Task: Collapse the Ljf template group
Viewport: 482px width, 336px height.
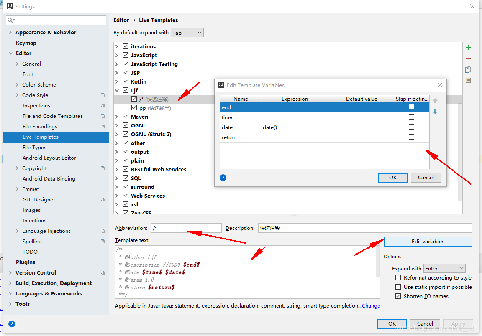Action: [x=117, y=91]
